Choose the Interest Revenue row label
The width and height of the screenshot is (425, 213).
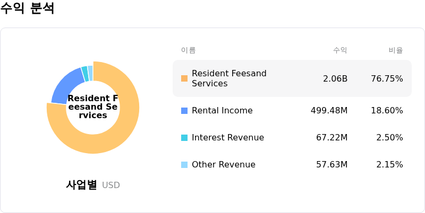coord(227,138)
